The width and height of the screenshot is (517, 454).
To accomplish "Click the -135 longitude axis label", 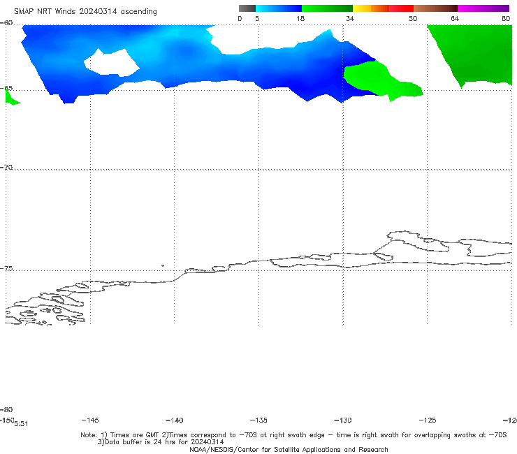I will coord(258,420).
